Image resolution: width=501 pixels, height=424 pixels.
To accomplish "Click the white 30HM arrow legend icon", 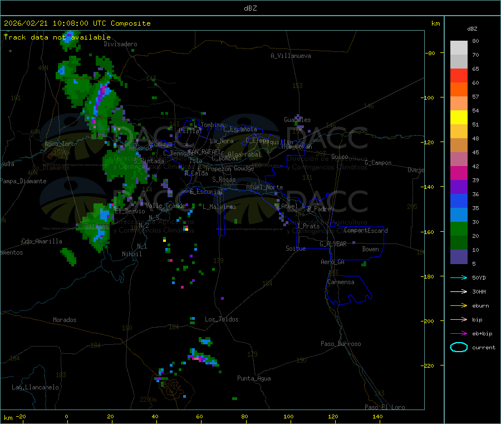I will [x=459, y=291].
